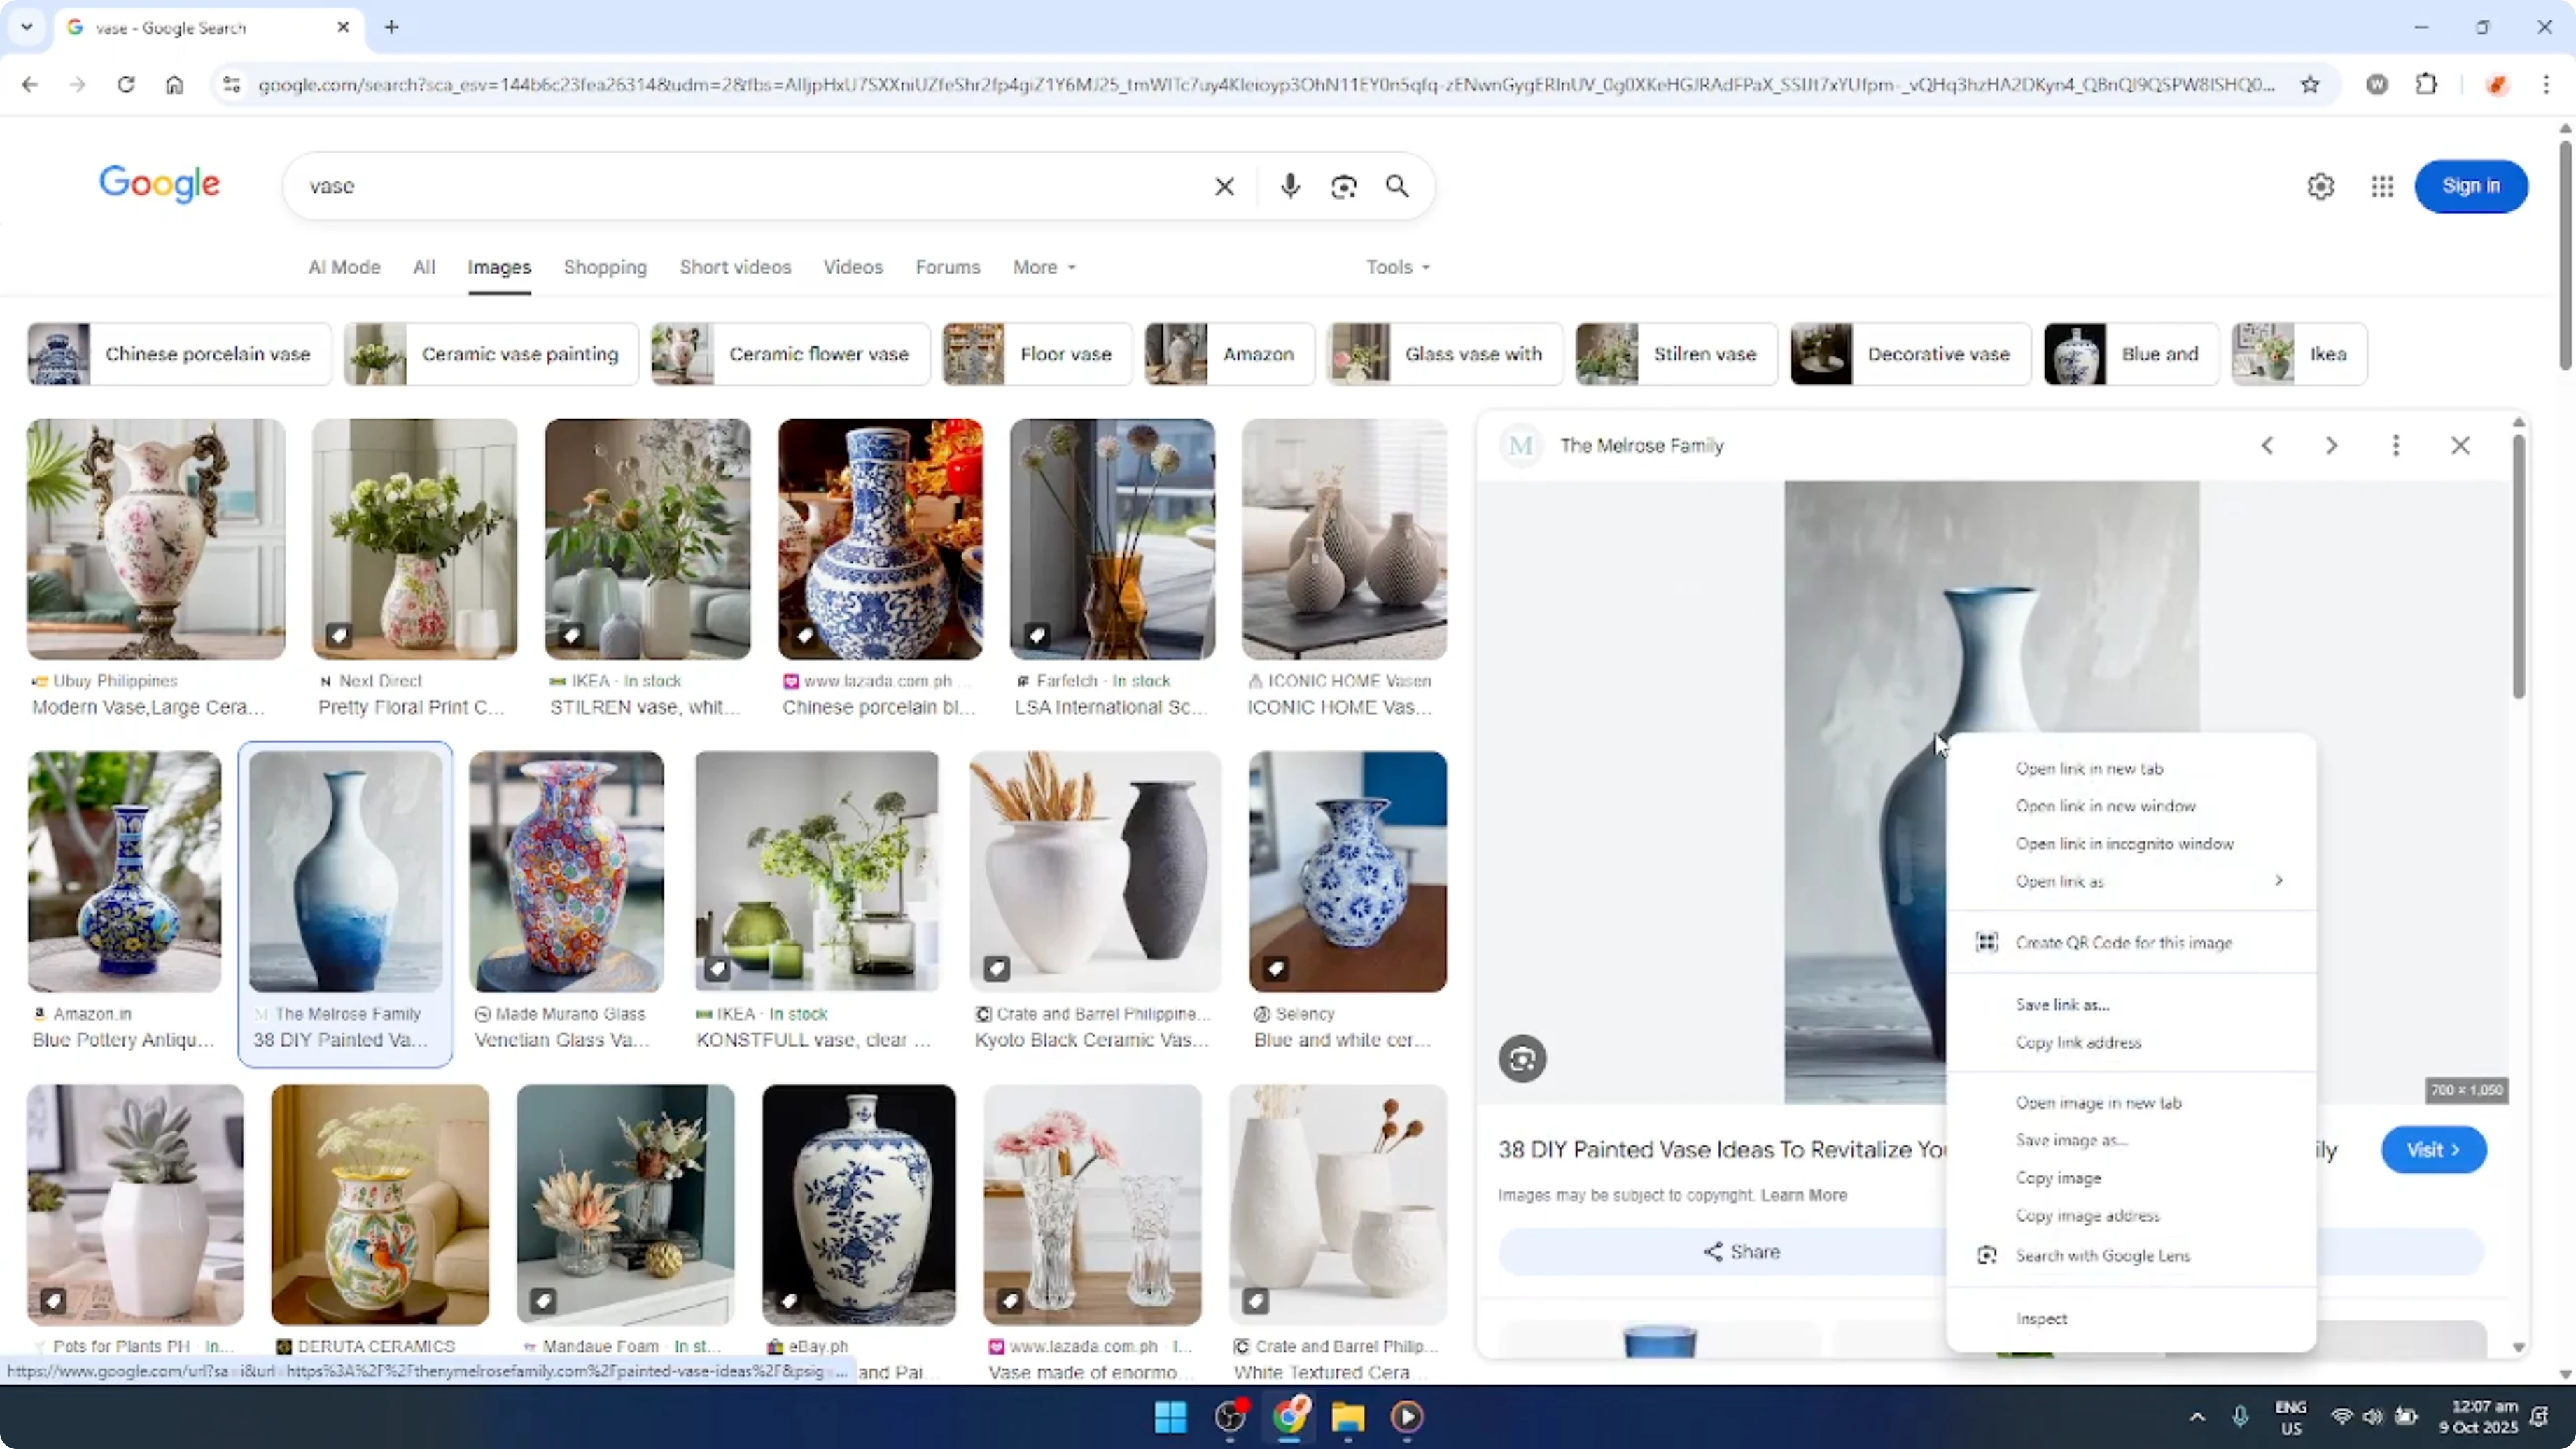Click Search inside image Lens icon
This screenshot has height=1449, width=2576.
pyautogui.click(x=1522, y=1058)
